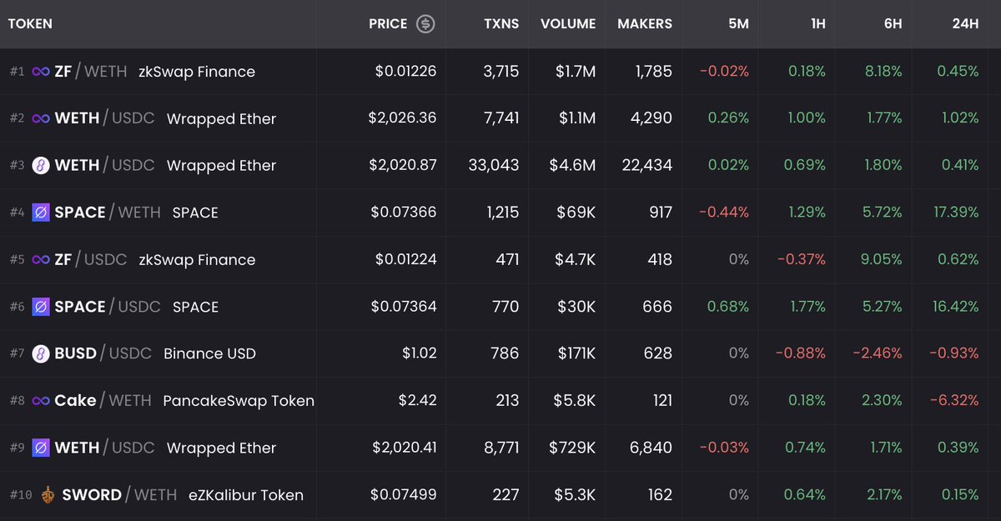Click the price $0.07499

pos(404,495)
